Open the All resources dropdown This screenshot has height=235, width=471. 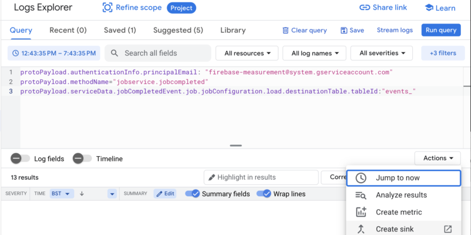247,53
